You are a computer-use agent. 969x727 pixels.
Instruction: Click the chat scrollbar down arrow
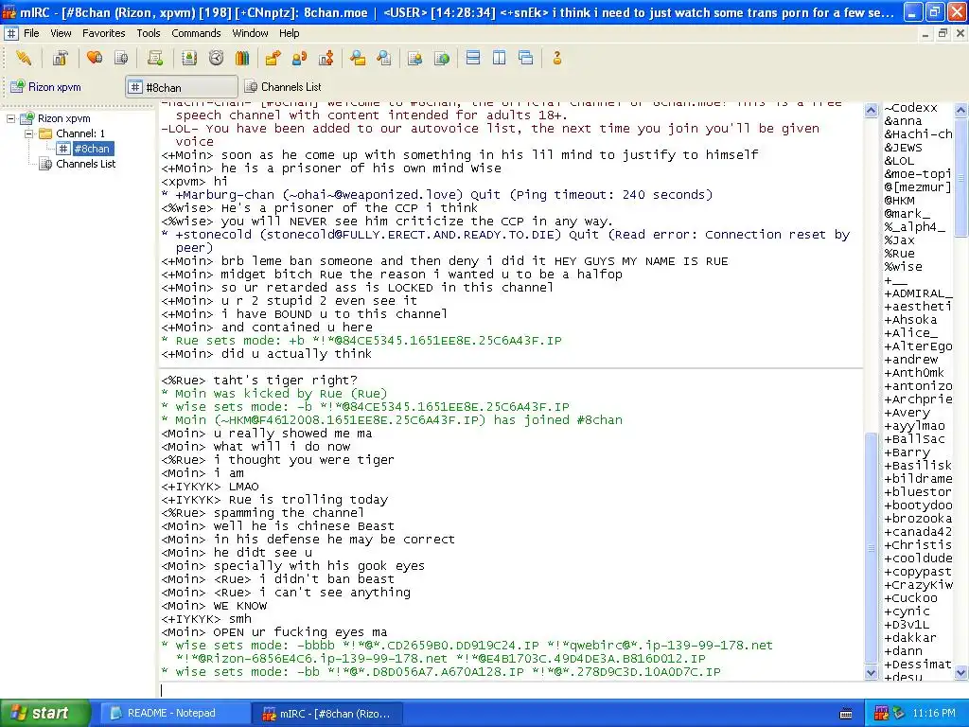(872, 673)
